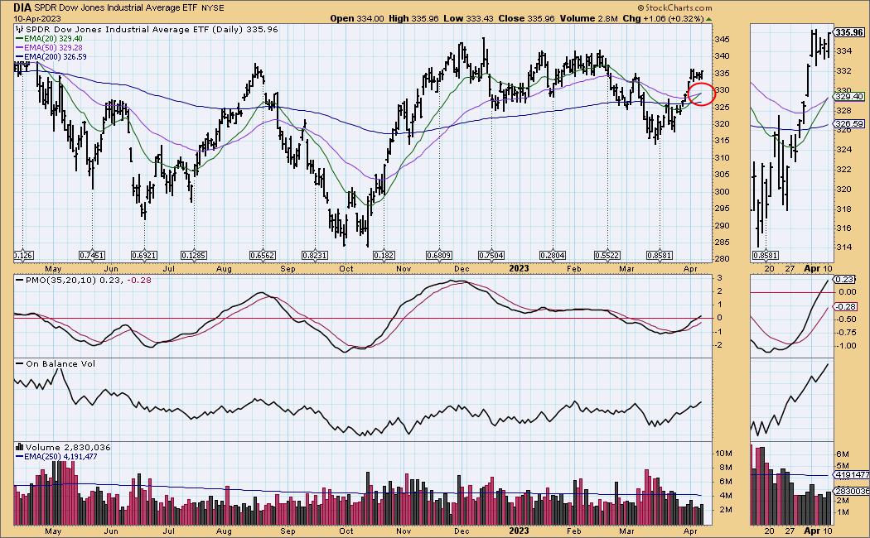This screenshot has width=870, height=538.
Task: Click the PMO(35,20,10) indicator label
Action: 83,281
